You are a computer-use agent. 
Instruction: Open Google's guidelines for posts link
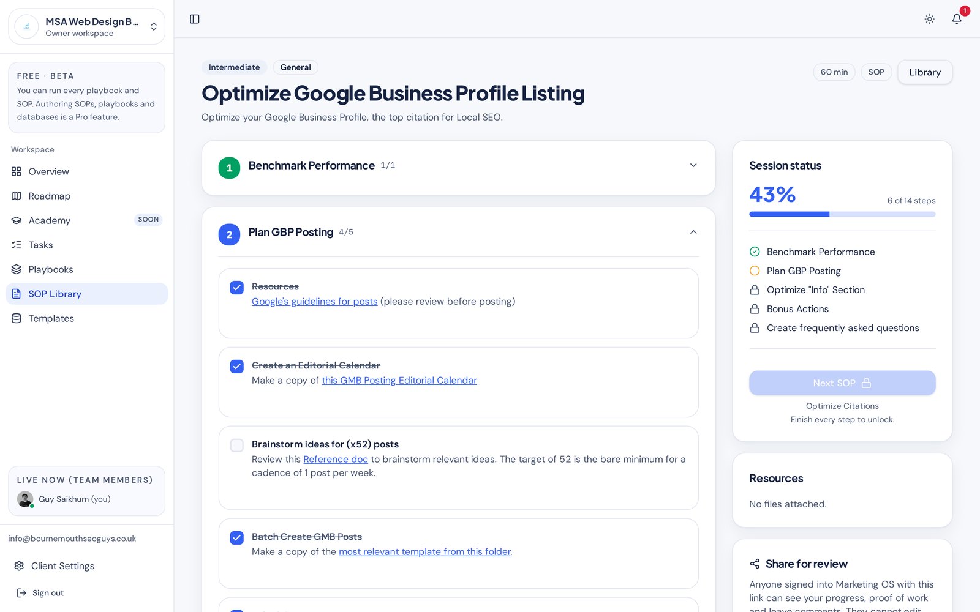314,301
